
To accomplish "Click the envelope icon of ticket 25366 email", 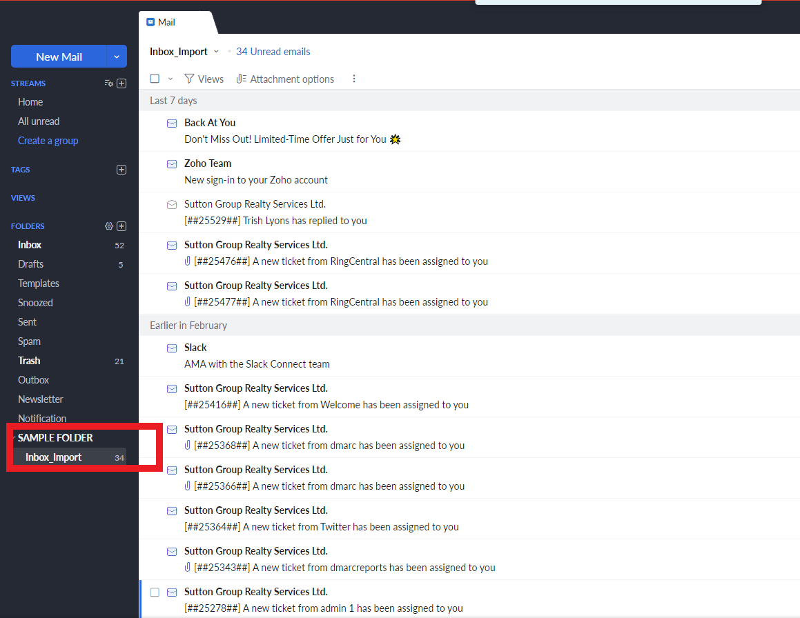I will click(x=172, y=470).
